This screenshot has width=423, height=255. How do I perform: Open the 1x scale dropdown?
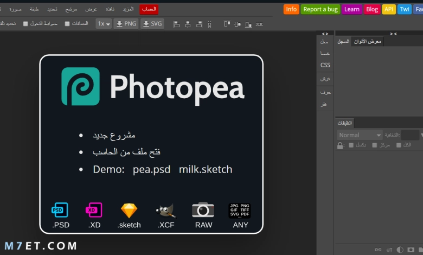point(104,24)
